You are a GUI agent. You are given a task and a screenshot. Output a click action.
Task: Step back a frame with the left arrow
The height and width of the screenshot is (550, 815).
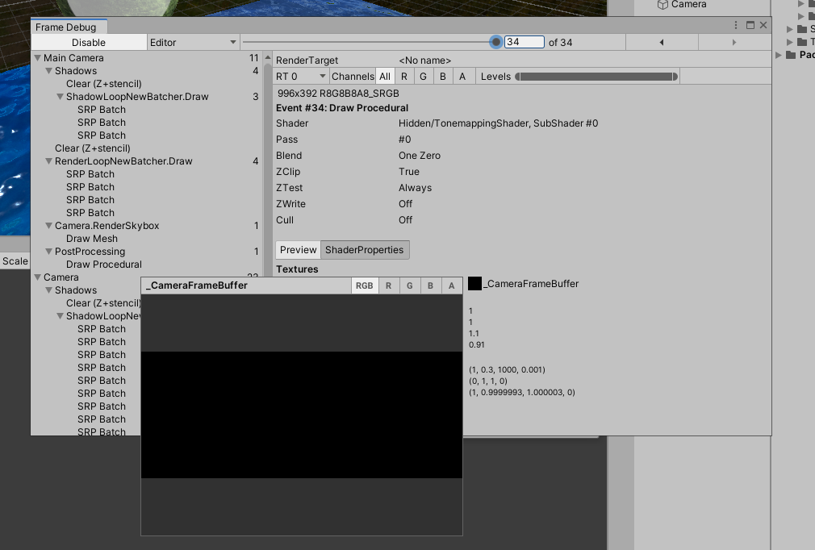pyautogui.click(x=661, y=41)
